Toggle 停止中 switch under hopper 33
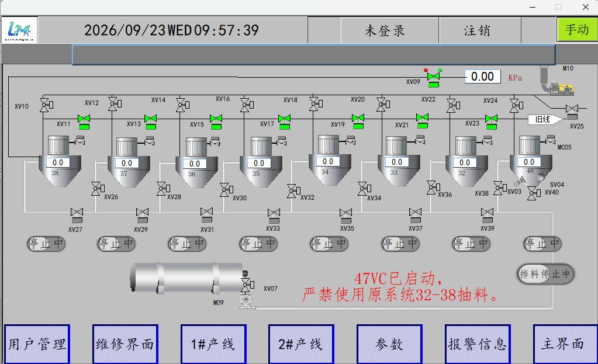This screenshot has width=598, height=364. pyautogui.click(x=400, y=244)
